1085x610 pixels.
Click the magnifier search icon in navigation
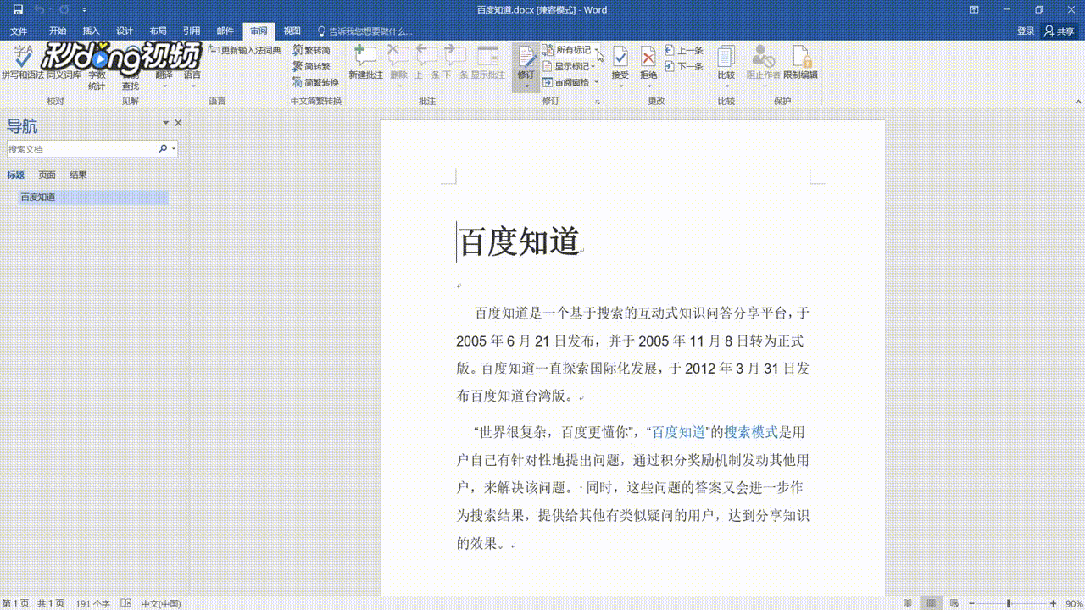point(163,148)
